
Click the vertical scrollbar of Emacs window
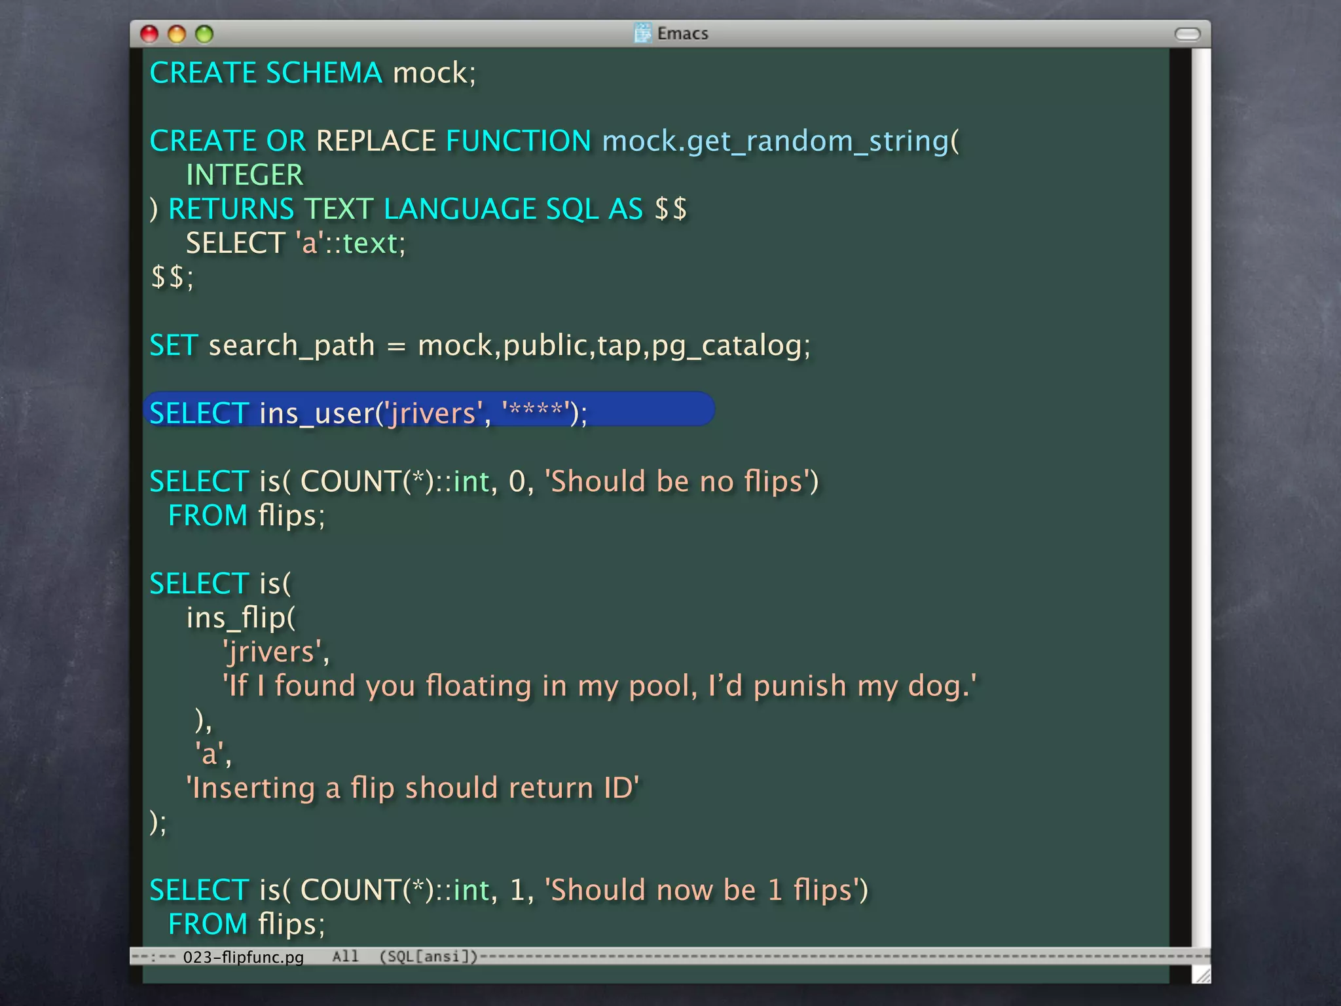(x=1200, y=498)
